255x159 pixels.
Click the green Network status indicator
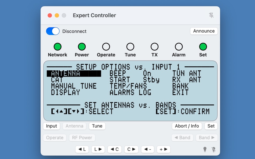tap(57, 46)
